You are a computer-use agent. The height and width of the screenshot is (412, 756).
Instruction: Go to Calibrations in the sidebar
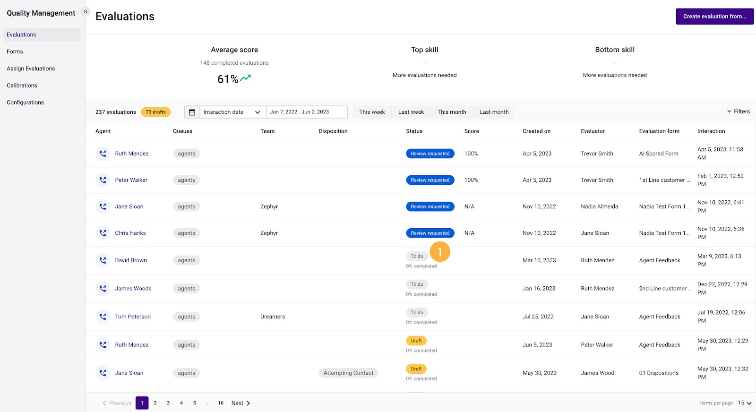22,86
